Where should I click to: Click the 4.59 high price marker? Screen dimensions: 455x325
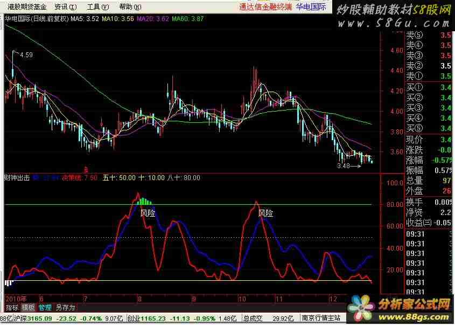[26, 55]
